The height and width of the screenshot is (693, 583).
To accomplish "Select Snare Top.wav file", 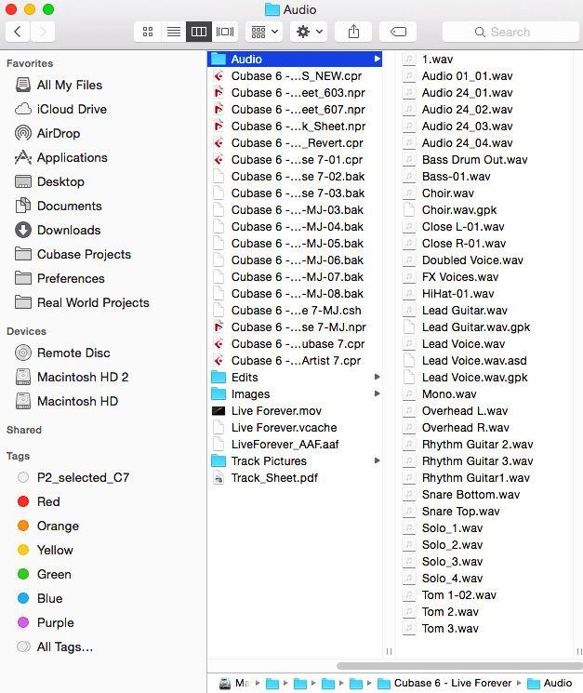I will pyautogui.click(x=485, y=512).
